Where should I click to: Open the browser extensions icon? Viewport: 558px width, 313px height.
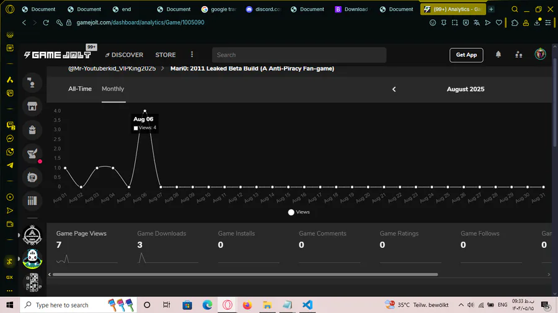[x=515, y=23]
